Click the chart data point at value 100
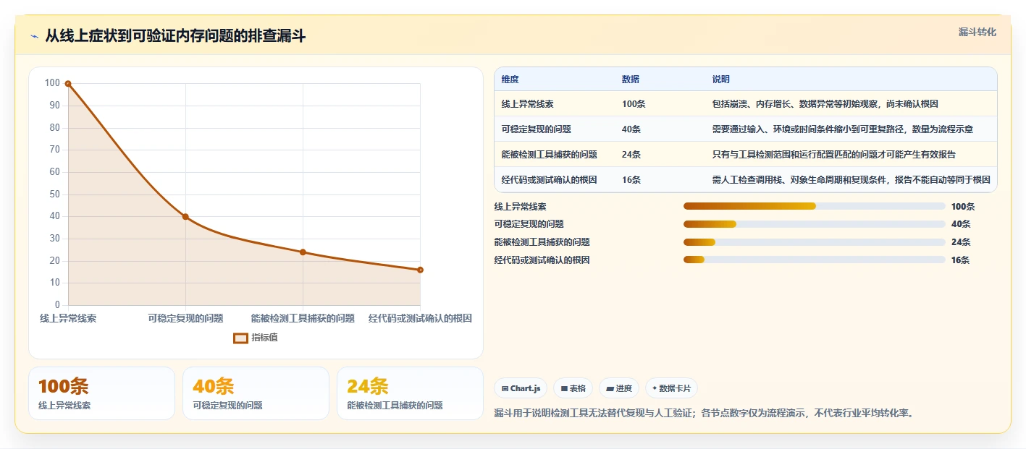Screen dimensions: 1026x449 [x=68, y=84]
